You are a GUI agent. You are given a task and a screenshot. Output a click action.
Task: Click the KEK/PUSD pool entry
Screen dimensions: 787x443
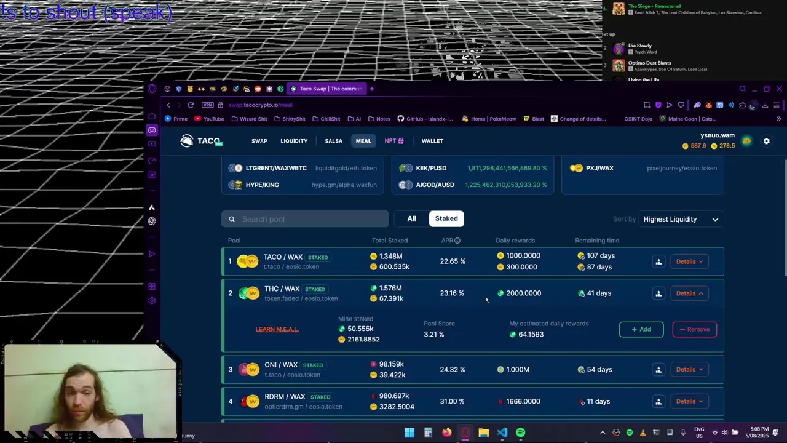(x=473, y=168)
